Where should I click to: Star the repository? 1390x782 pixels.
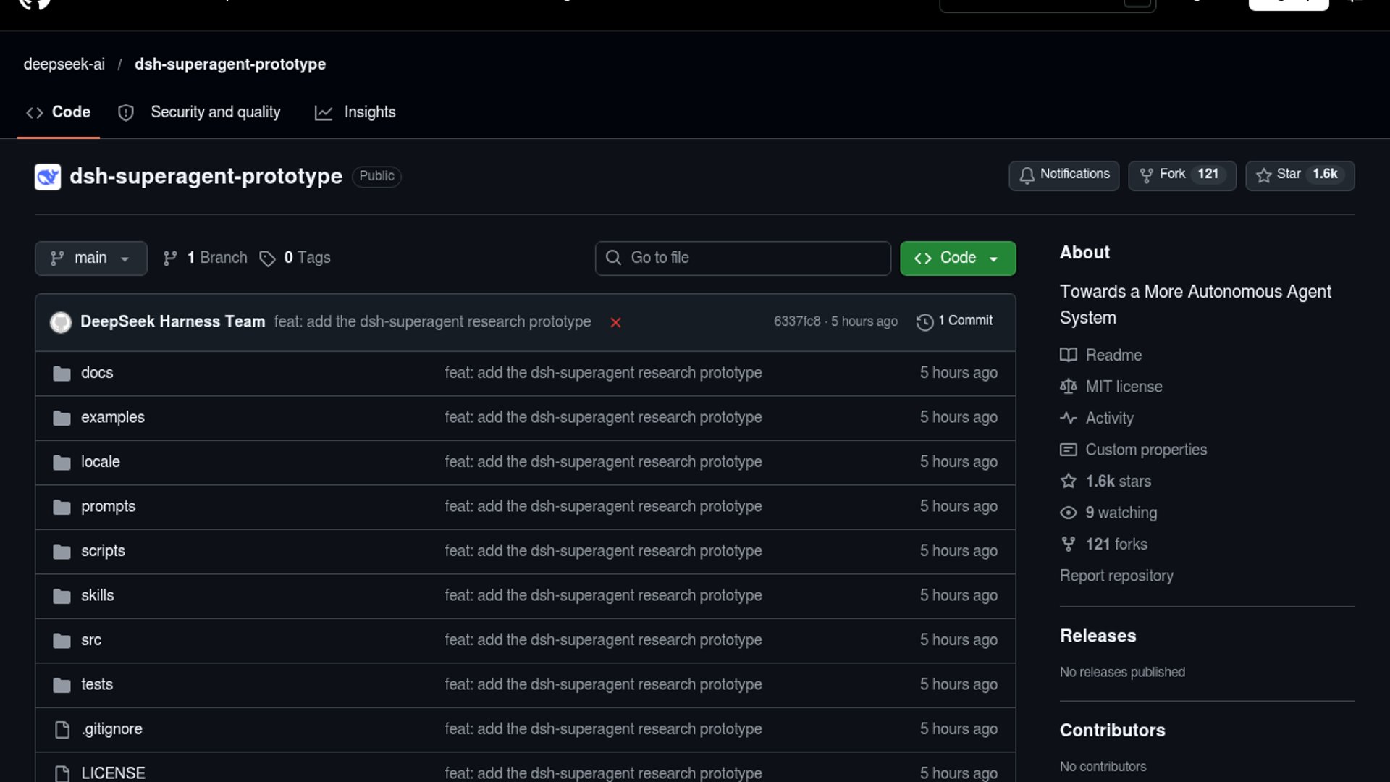[1300, 175]
